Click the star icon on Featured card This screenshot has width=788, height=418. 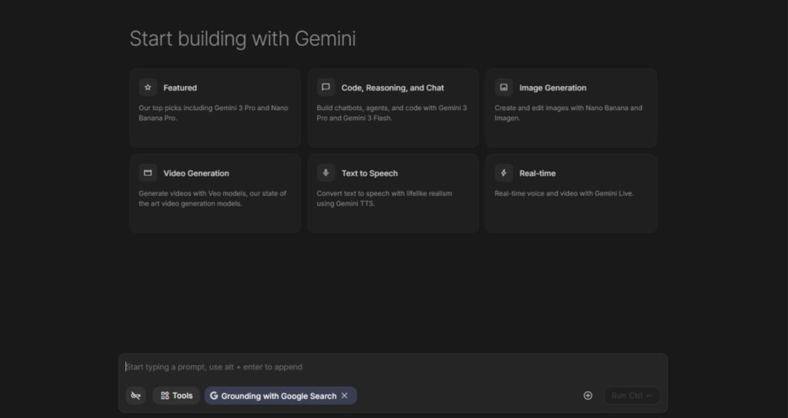click(x=148, y=88)
